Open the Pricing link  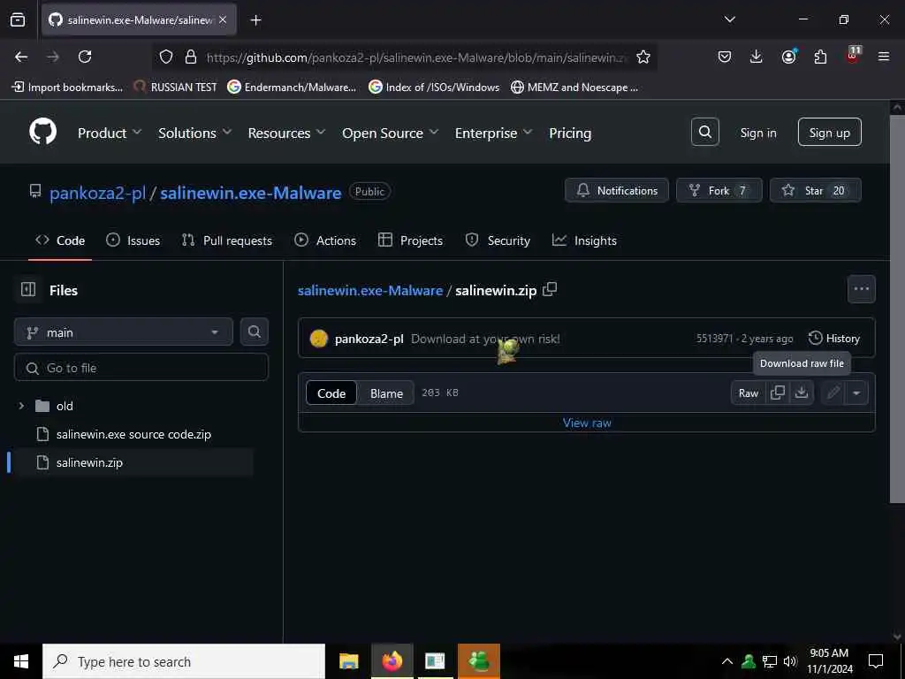click(x=570, y=133)
